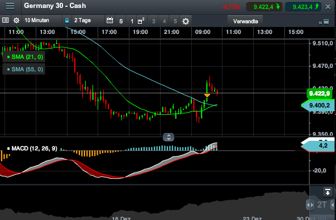This screenshot has width=336, height=220.
Task: Select layout slot 1
Action: point(132,21)
